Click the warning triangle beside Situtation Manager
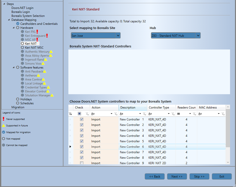 tap(52, 95)
